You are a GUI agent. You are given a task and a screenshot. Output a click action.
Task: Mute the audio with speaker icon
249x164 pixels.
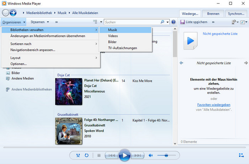[150, 155]
